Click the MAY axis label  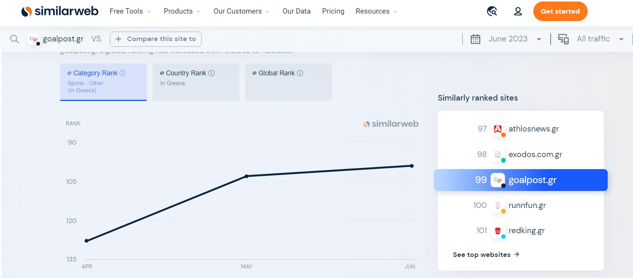click(247, 267)
